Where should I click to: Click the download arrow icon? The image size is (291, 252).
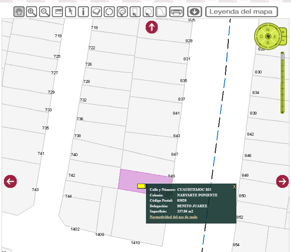tap(195, 12)
